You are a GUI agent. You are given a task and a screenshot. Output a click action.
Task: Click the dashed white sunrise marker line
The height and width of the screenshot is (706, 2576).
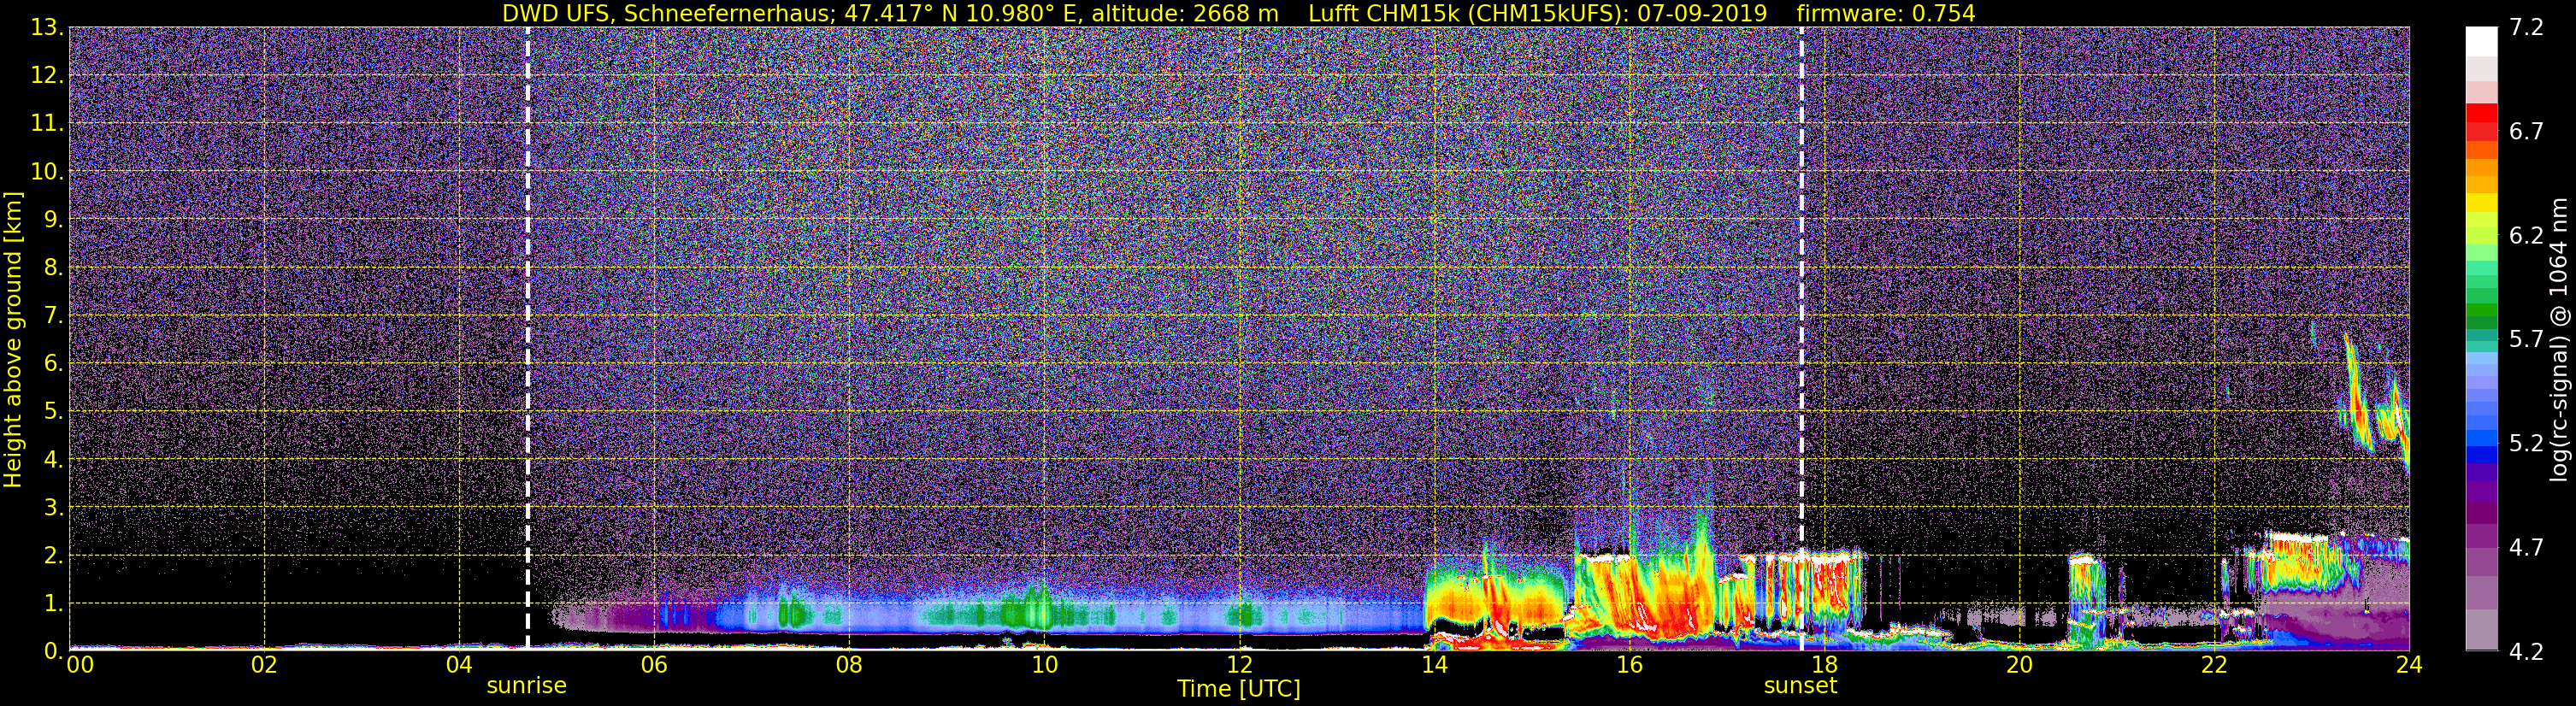[528, 338]
